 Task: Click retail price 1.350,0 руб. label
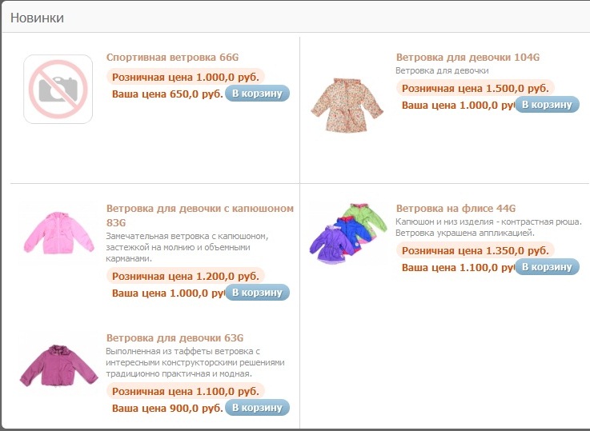[x=475, y=250]
